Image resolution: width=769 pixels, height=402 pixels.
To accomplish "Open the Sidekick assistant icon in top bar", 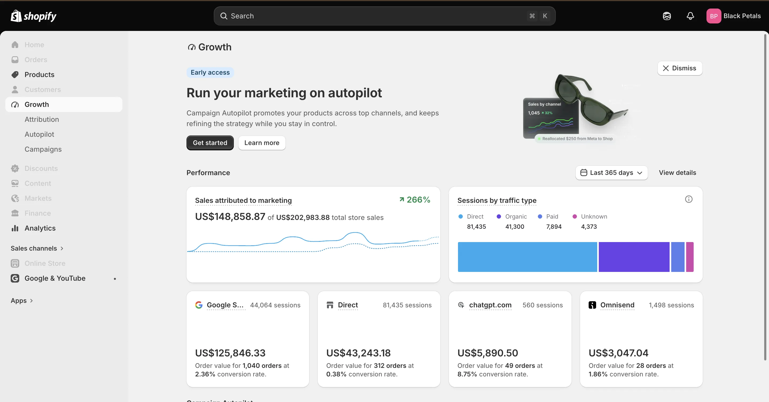I will (x=667, y=16).
